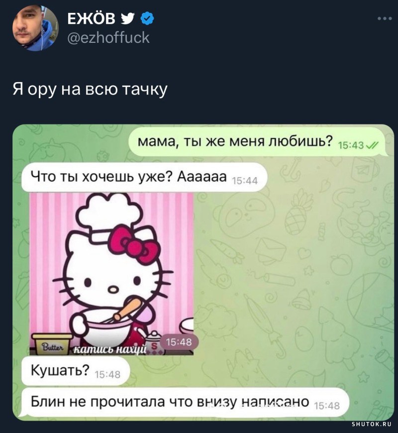Click the caption text at the image bottom
Viewport: 398px width, 433px height.
pyautogui.click(x=110, y=350)
